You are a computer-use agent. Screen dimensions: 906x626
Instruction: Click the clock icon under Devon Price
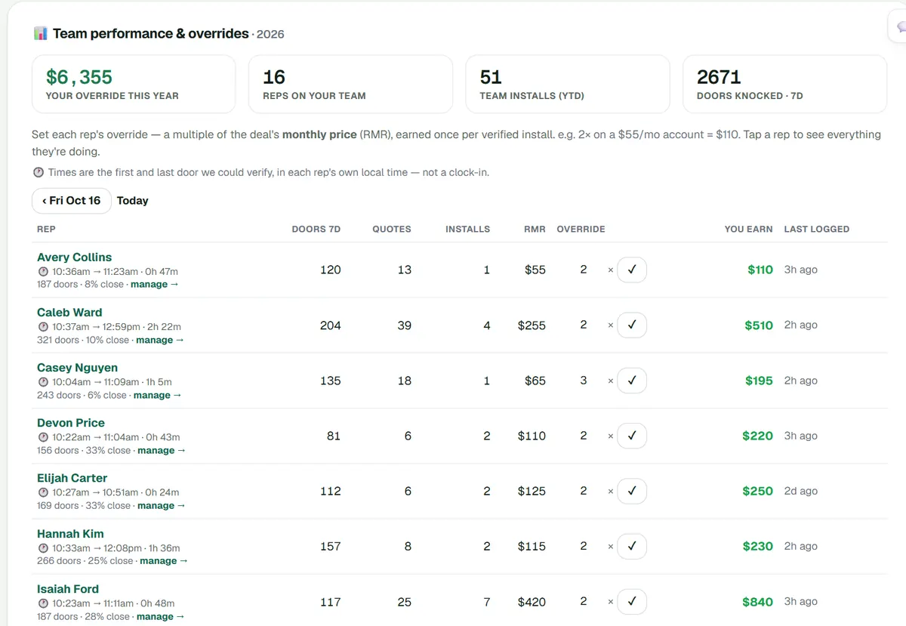(43, 437)
